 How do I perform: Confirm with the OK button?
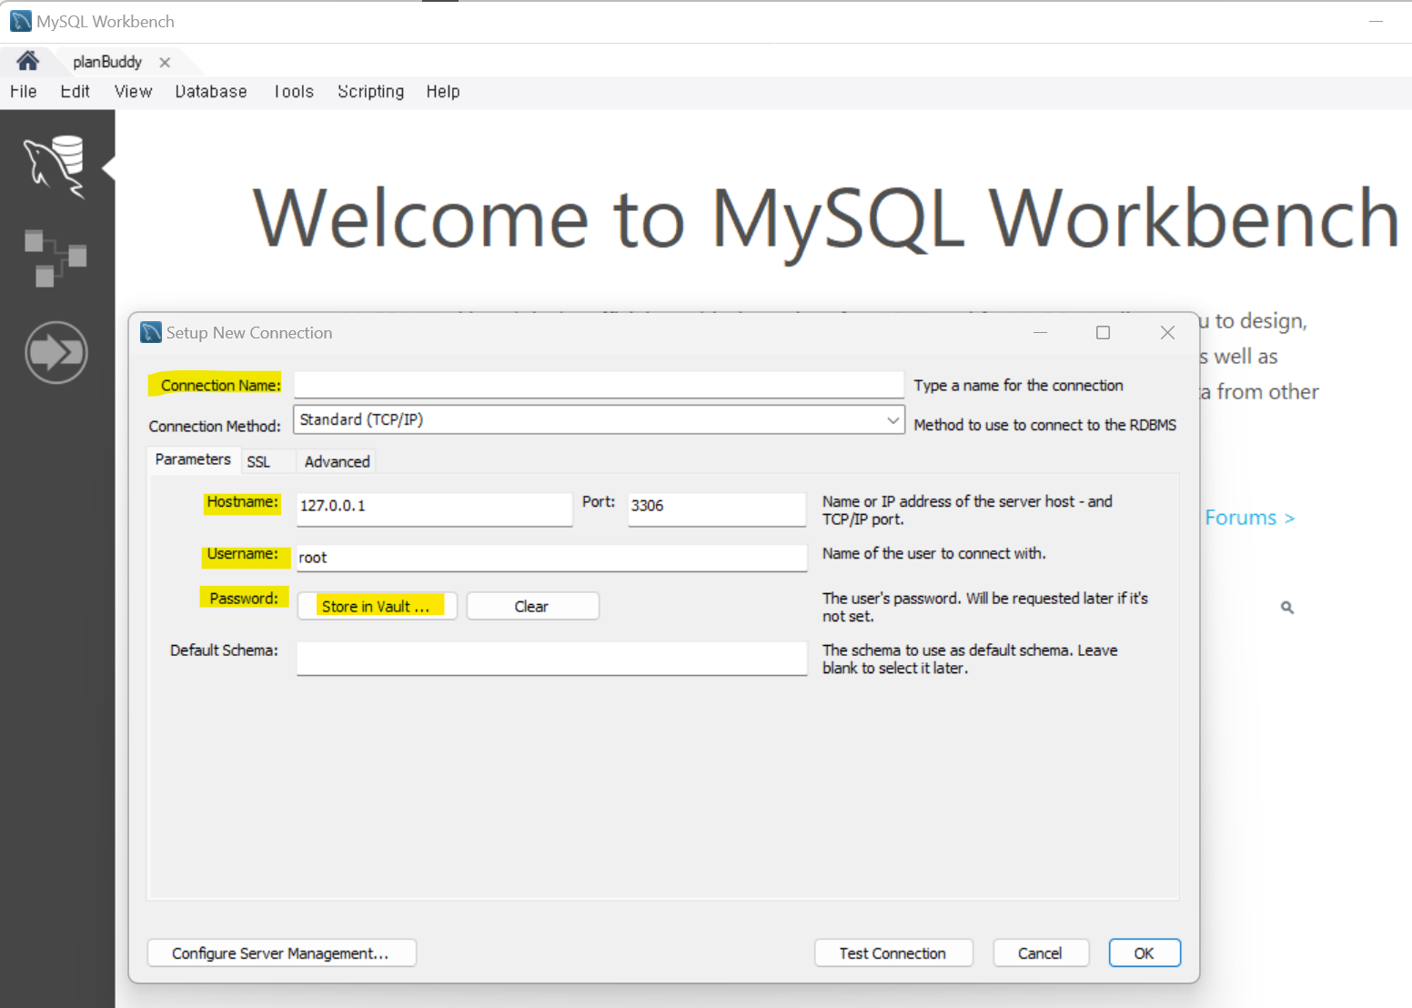[1145, 953]
